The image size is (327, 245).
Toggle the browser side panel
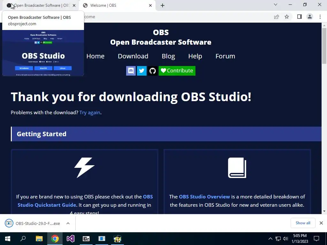300,17
